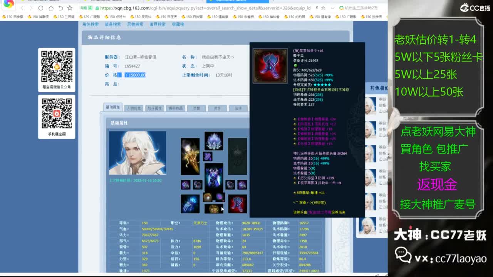Open the first bookmark 150 百步穿

click(13, 17)
